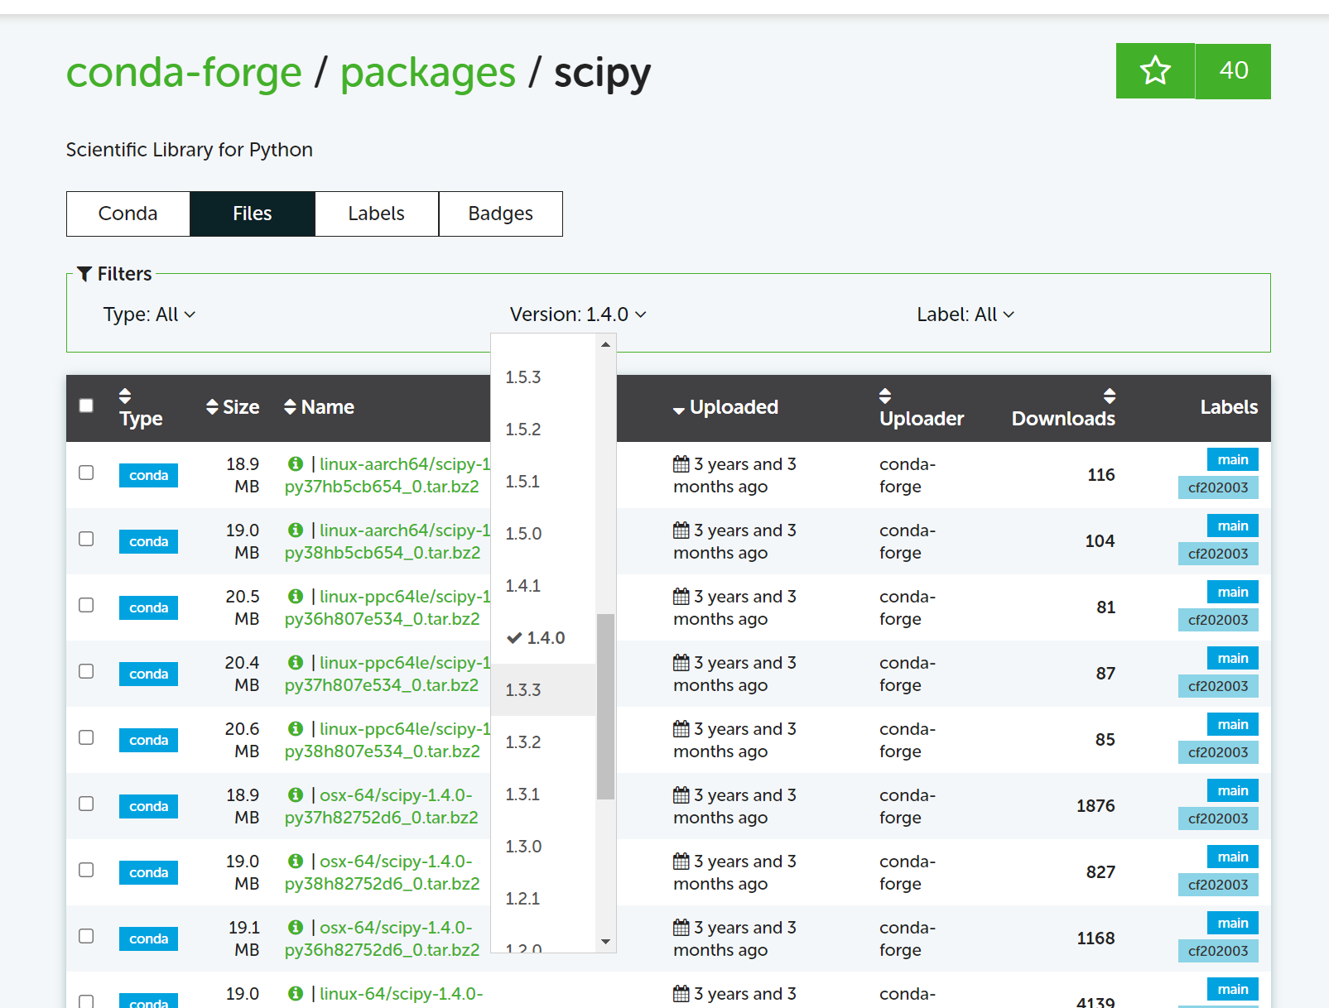Select version 1.5.1 from the list
The width and height of the screenshot is (1329, 1008).
[543, 482]
